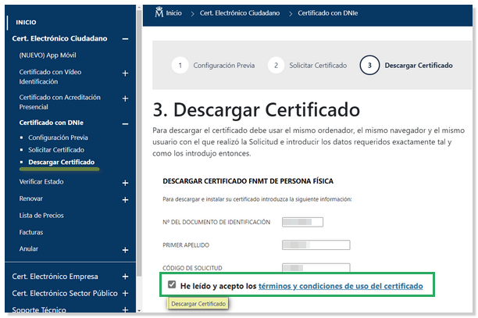Viewport: 478px width, 318px height.
Task: Click the crown logo beside Inicio breadcrumb
Action: click(157, 13)
